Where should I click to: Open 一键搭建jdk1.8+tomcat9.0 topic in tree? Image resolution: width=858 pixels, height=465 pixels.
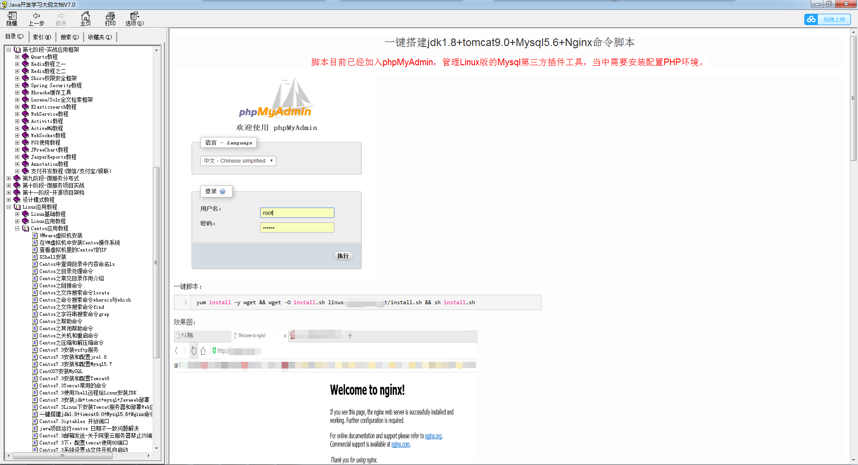(x=96, y=414)
